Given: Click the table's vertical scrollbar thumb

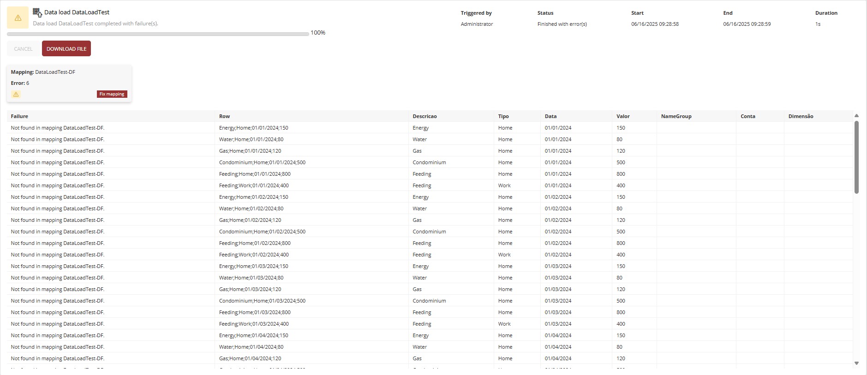Looking at the screenshot, I should pyautogui.click(x=856, y=157).
